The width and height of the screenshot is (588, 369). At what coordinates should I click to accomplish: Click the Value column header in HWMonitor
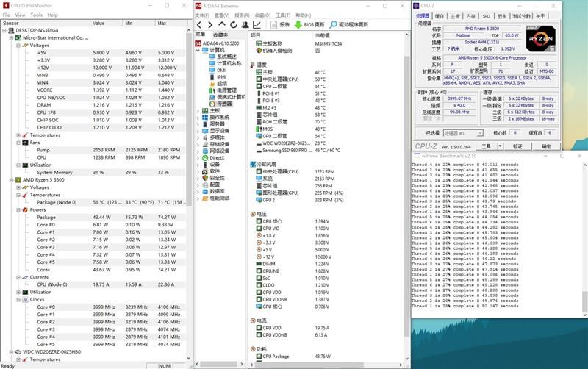coord(106,24)
